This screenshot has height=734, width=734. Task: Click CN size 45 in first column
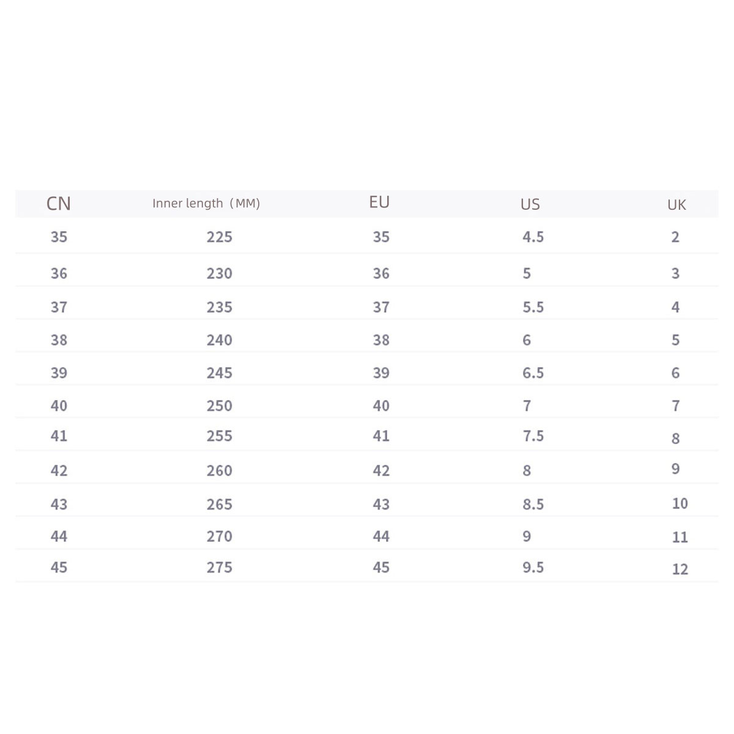coord(59,568)
